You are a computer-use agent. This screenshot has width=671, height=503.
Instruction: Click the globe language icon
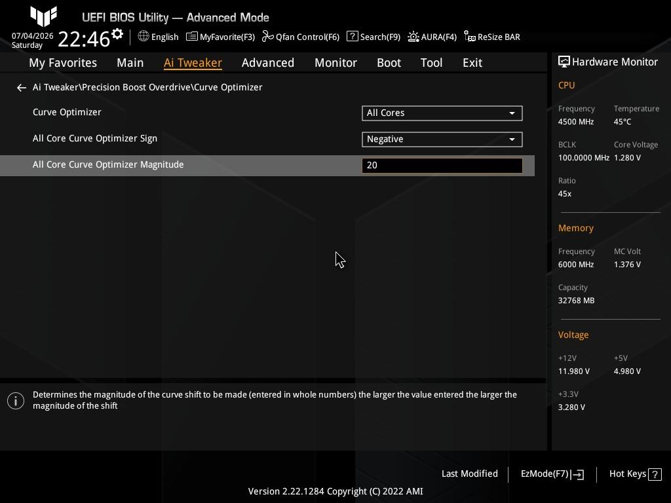pos(144,37)
